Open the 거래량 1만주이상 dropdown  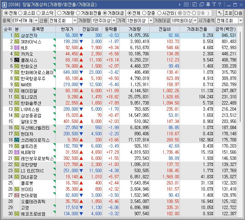pos(114,20)
